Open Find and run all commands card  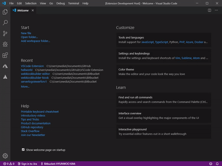tap(164, 100)
